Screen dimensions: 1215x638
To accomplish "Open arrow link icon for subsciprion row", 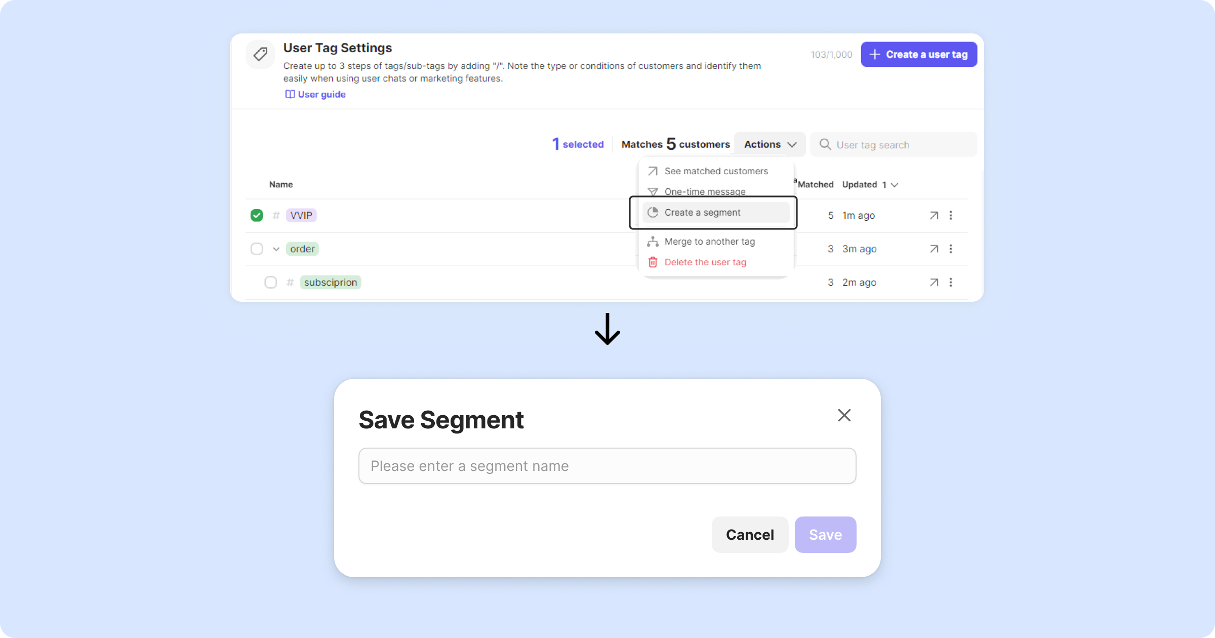I will pos(934,283).
